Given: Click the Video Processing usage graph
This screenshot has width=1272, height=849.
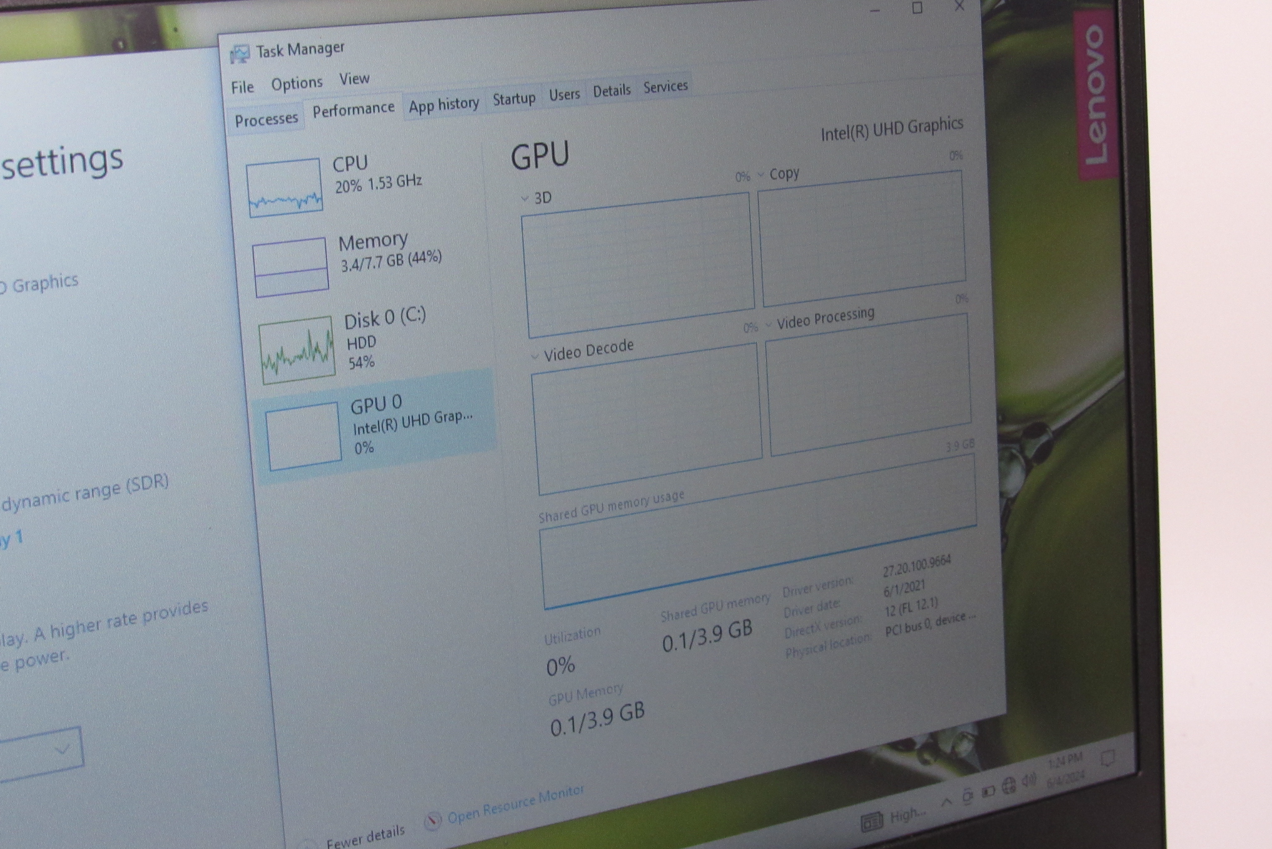Looking at the screenshot, I should [868, 384].
